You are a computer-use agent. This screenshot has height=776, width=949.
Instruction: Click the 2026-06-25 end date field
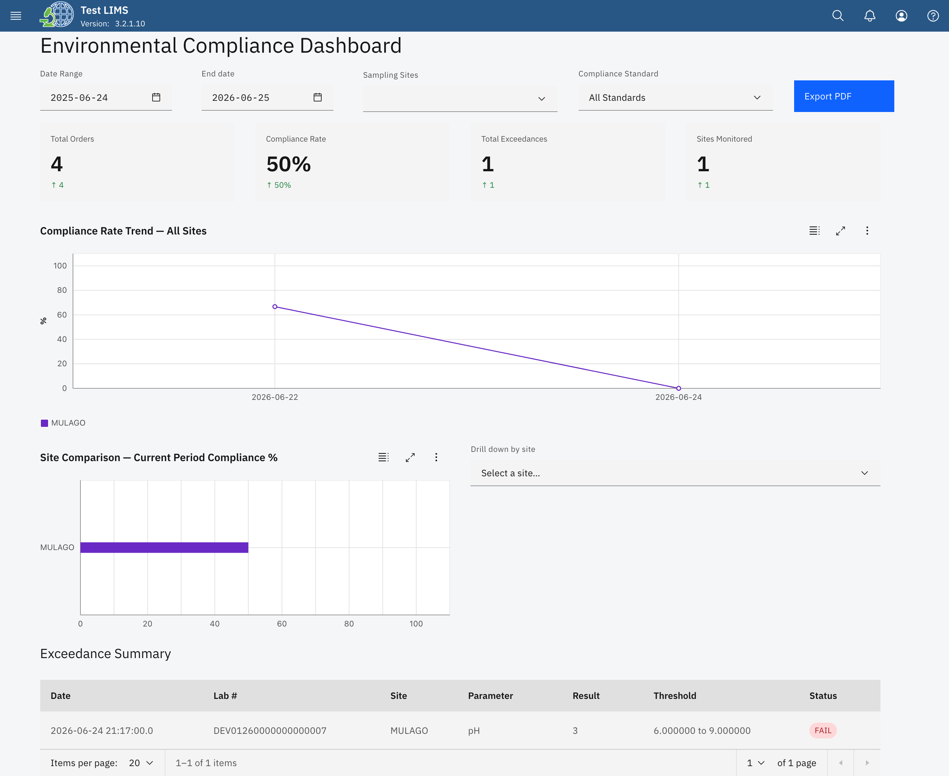[x=268, y=97]
